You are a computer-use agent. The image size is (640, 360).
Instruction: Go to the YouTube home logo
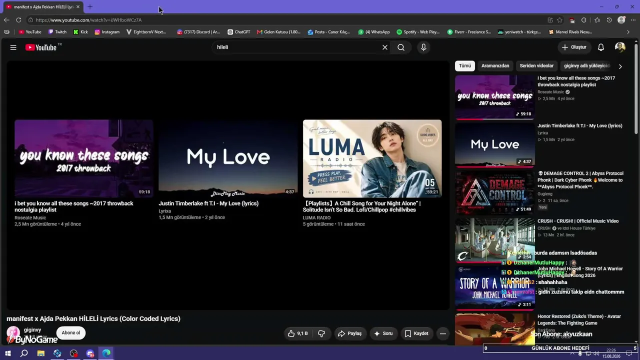pos(41,47)
